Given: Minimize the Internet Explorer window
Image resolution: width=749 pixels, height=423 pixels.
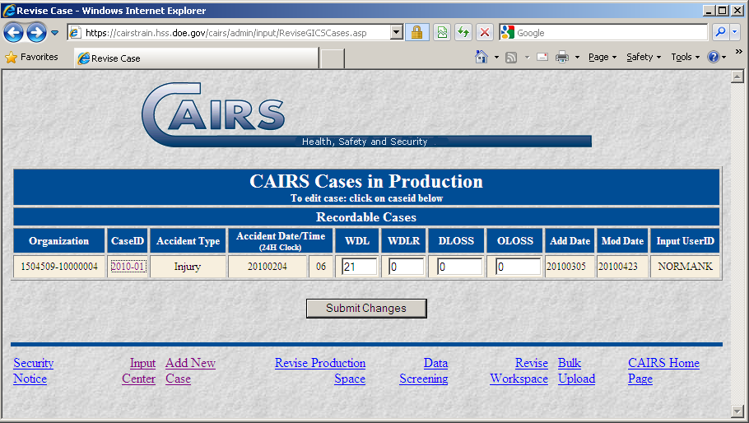Looking at the screenshot, I should click(709, 11).
